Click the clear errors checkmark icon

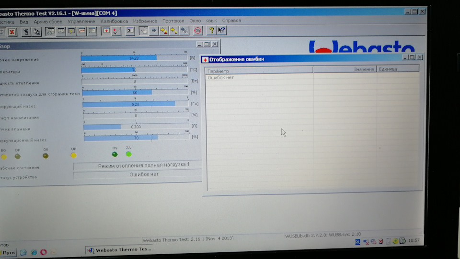116,31
